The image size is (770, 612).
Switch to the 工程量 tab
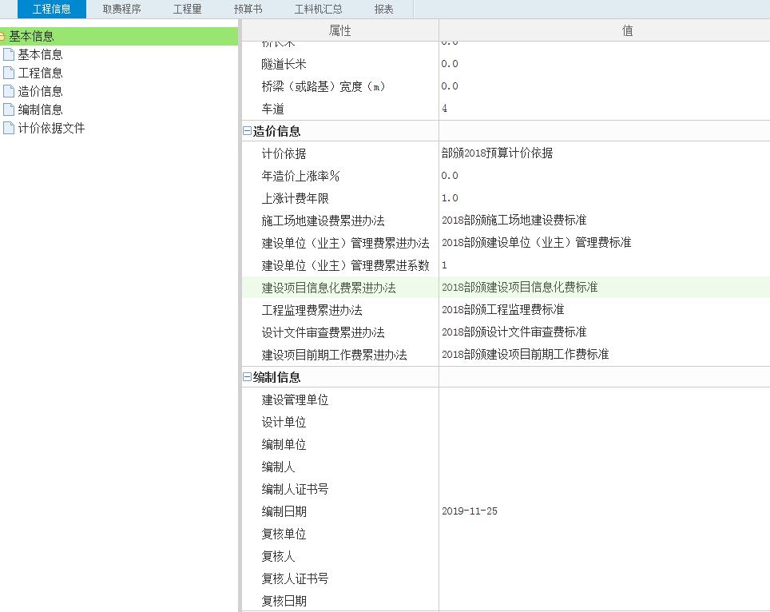click(187, 9)
